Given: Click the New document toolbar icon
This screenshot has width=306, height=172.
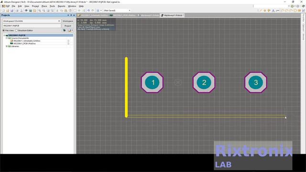Looking at the screenshot, I should tap(3, 11).
